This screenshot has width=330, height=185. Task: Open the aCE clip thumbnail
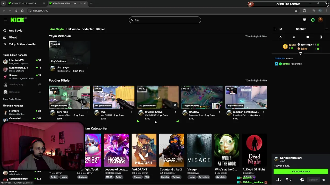click(113, 97)
